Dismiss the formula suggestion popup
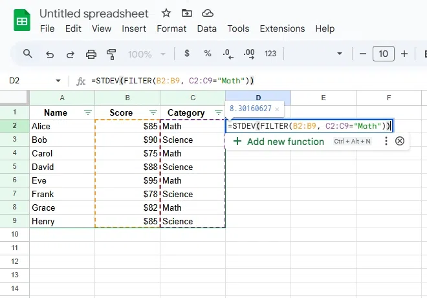 tap(400, 141)
